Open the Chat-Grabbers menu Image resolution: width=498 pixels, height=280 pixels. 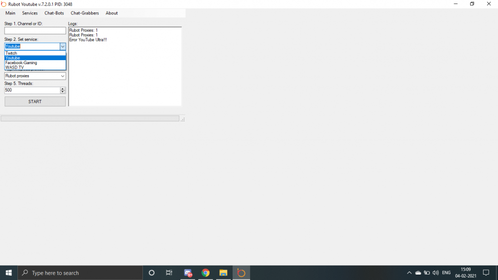pyautogui.click(x=85, y=13)
